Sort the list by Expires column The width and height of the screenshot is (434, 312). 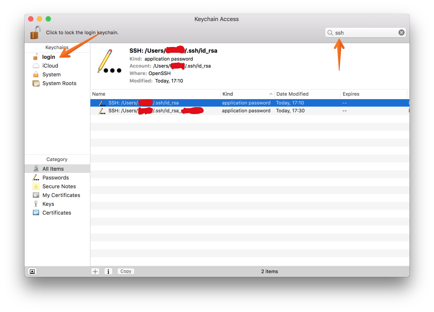373,94
